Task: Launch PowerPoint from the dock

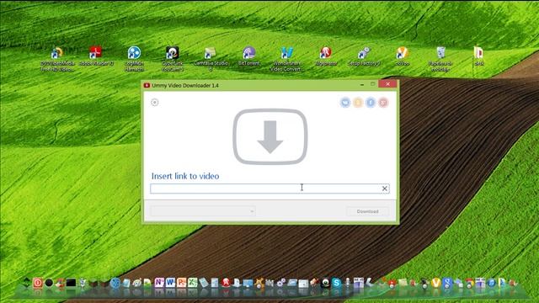Action: tap(182, 283)
